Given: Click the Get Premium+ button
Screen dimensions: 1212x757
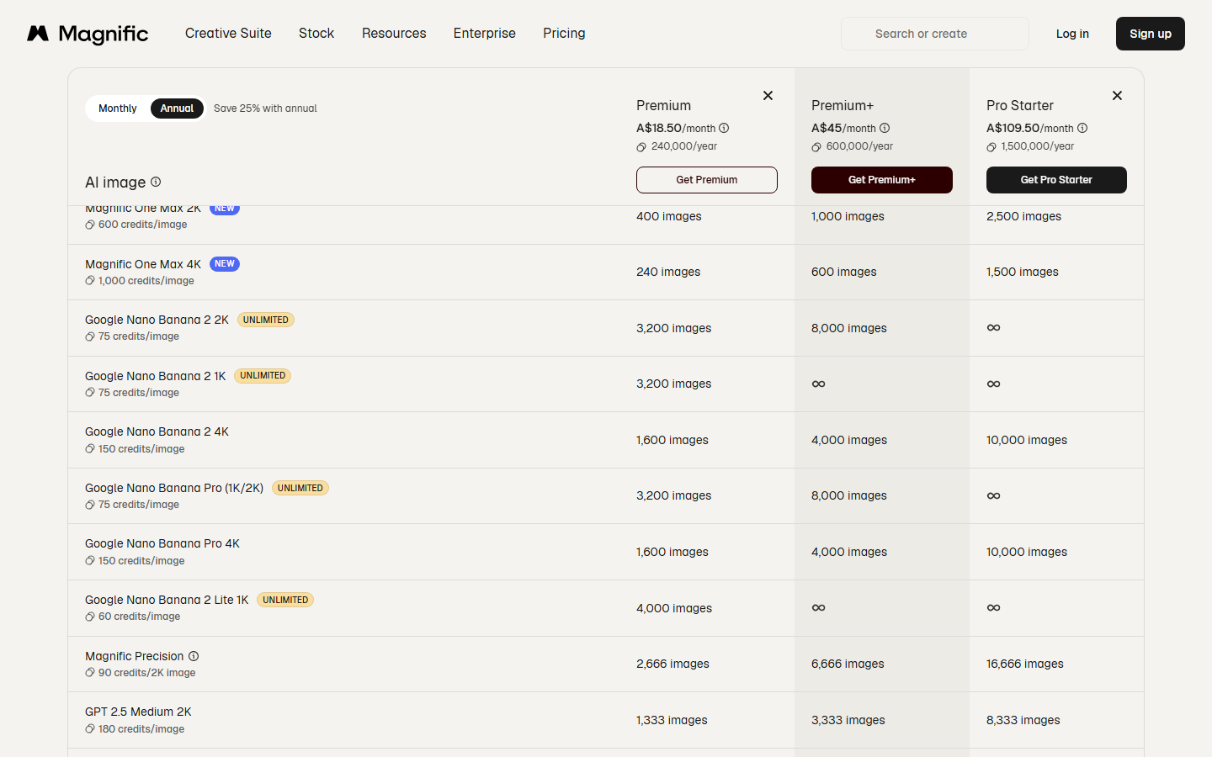Looking at the screenshot, I should 882,180.
